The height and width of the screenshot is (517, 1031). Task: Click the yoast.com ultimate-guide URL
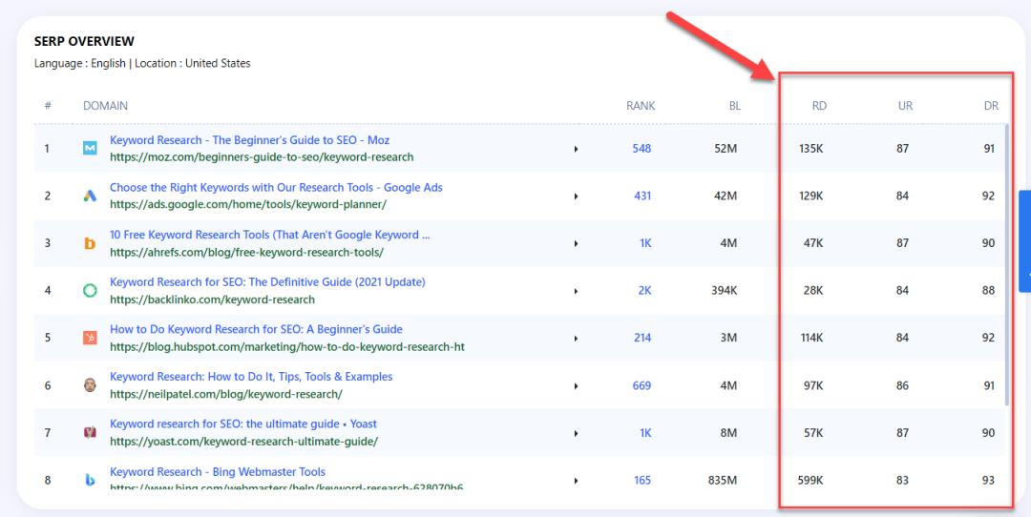point(244,442)
